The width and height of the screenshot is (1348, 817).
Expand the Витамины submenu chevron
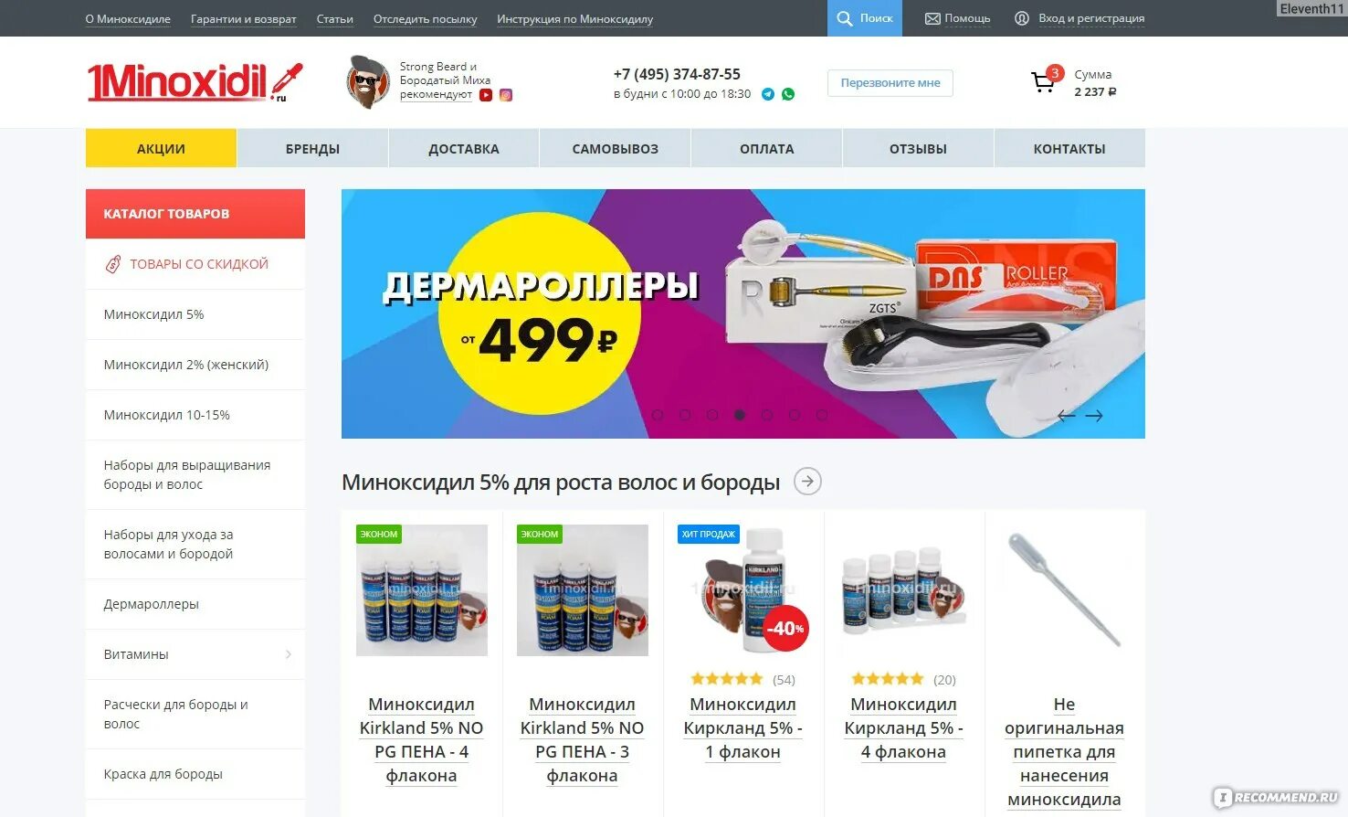pos(289,654)
